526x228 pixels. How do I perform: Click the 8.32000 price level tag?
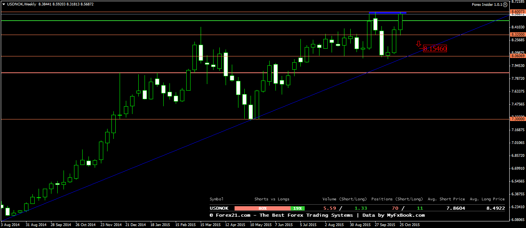(518, 35)
